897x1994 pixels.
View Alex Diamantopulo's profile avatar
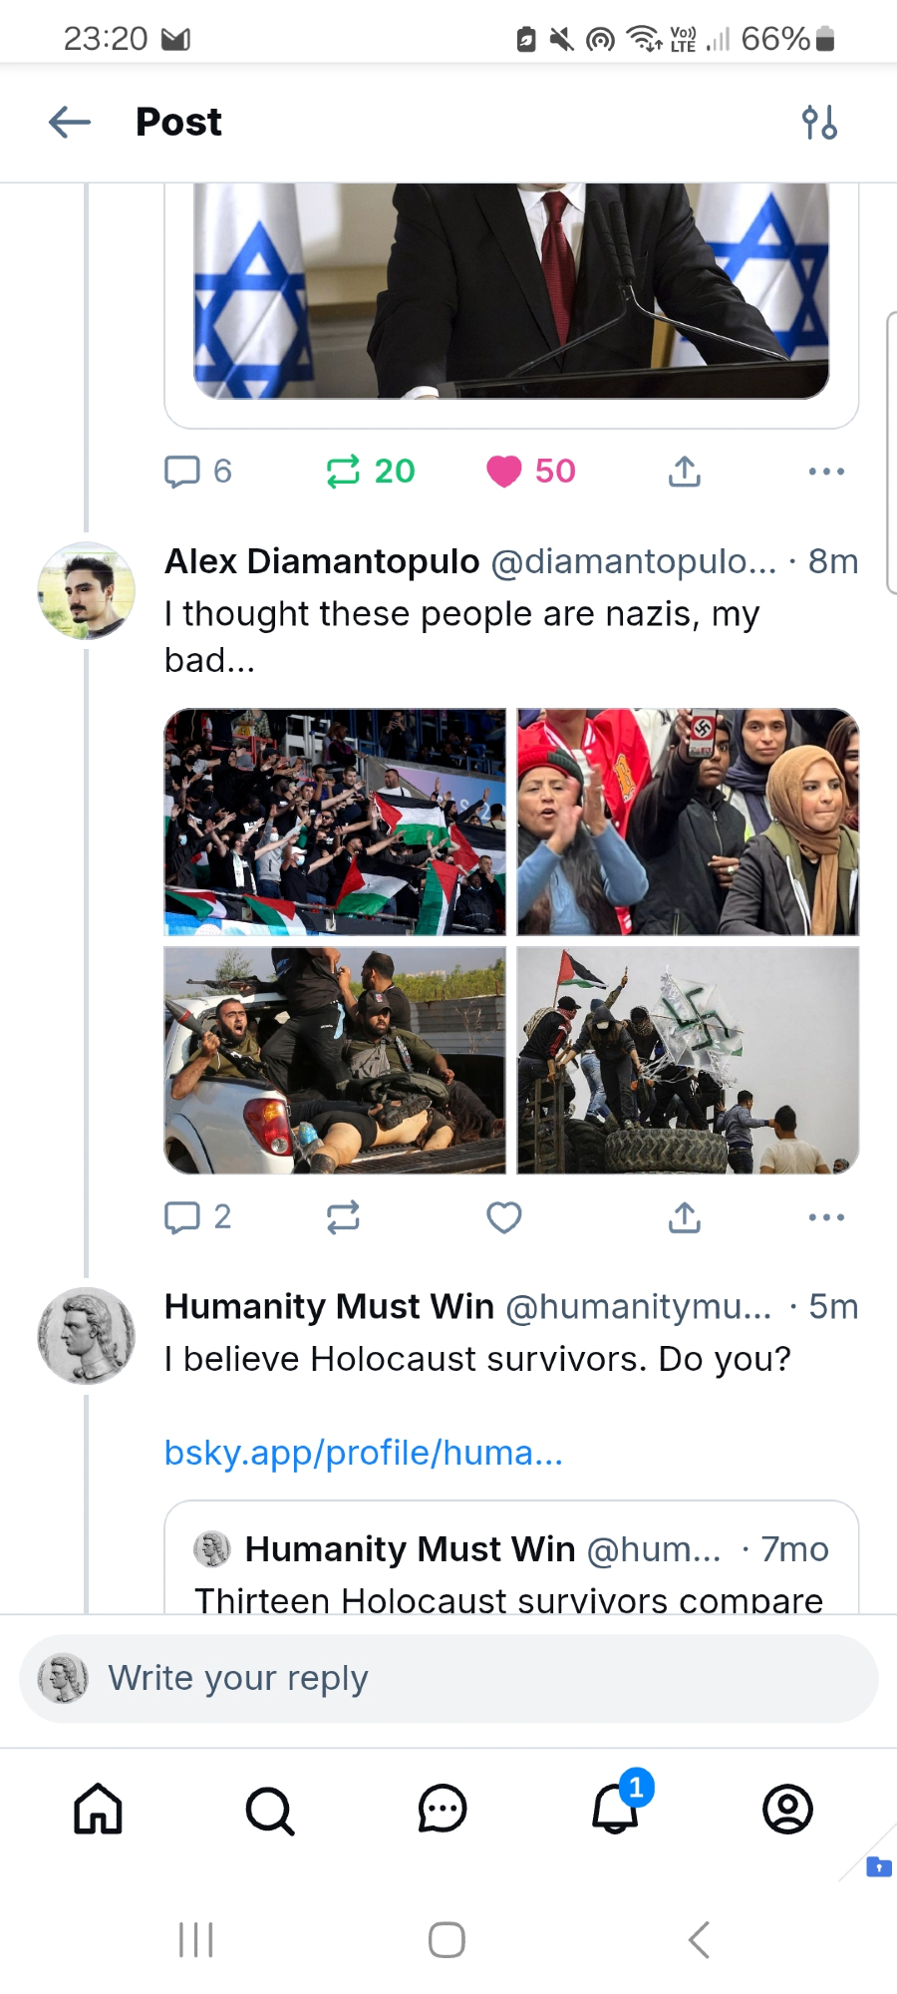[x=87, y=591]
